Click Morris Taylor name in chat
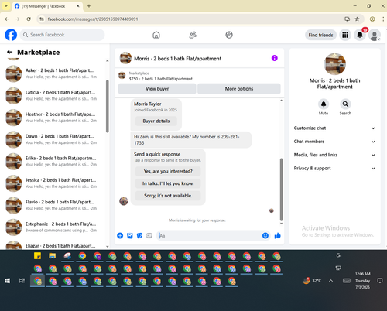Screen dimensions: 387x311 [148, 104]
